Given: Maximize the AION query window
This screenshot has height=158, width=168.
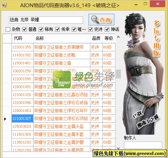Looking at the screenshot, I should [x=146, y=4].
